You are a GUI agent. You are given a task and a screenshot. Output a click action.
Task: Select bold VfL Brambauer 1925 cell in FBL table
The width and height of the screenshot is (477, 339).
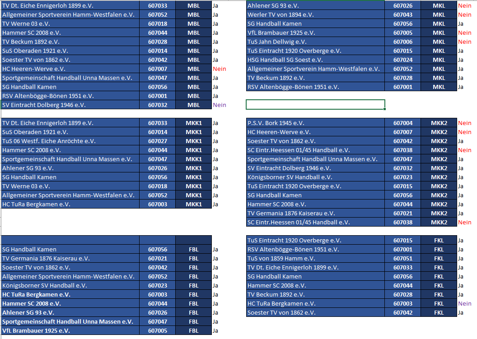(x=36, y=331)
